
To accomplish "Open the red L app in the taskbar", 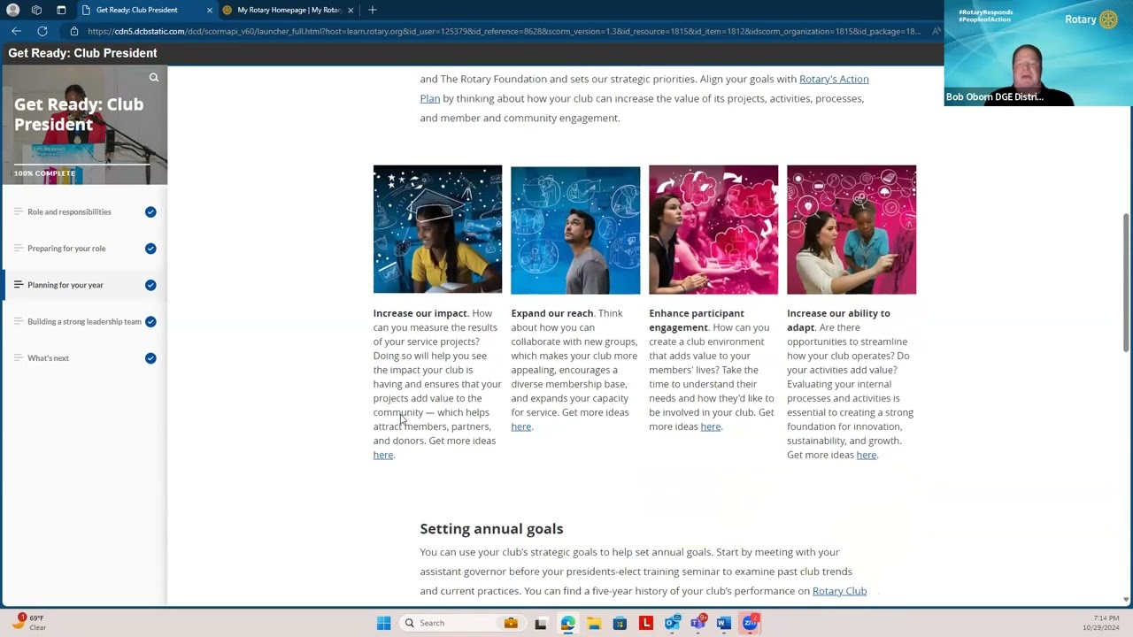I will [x=645, y=623].
